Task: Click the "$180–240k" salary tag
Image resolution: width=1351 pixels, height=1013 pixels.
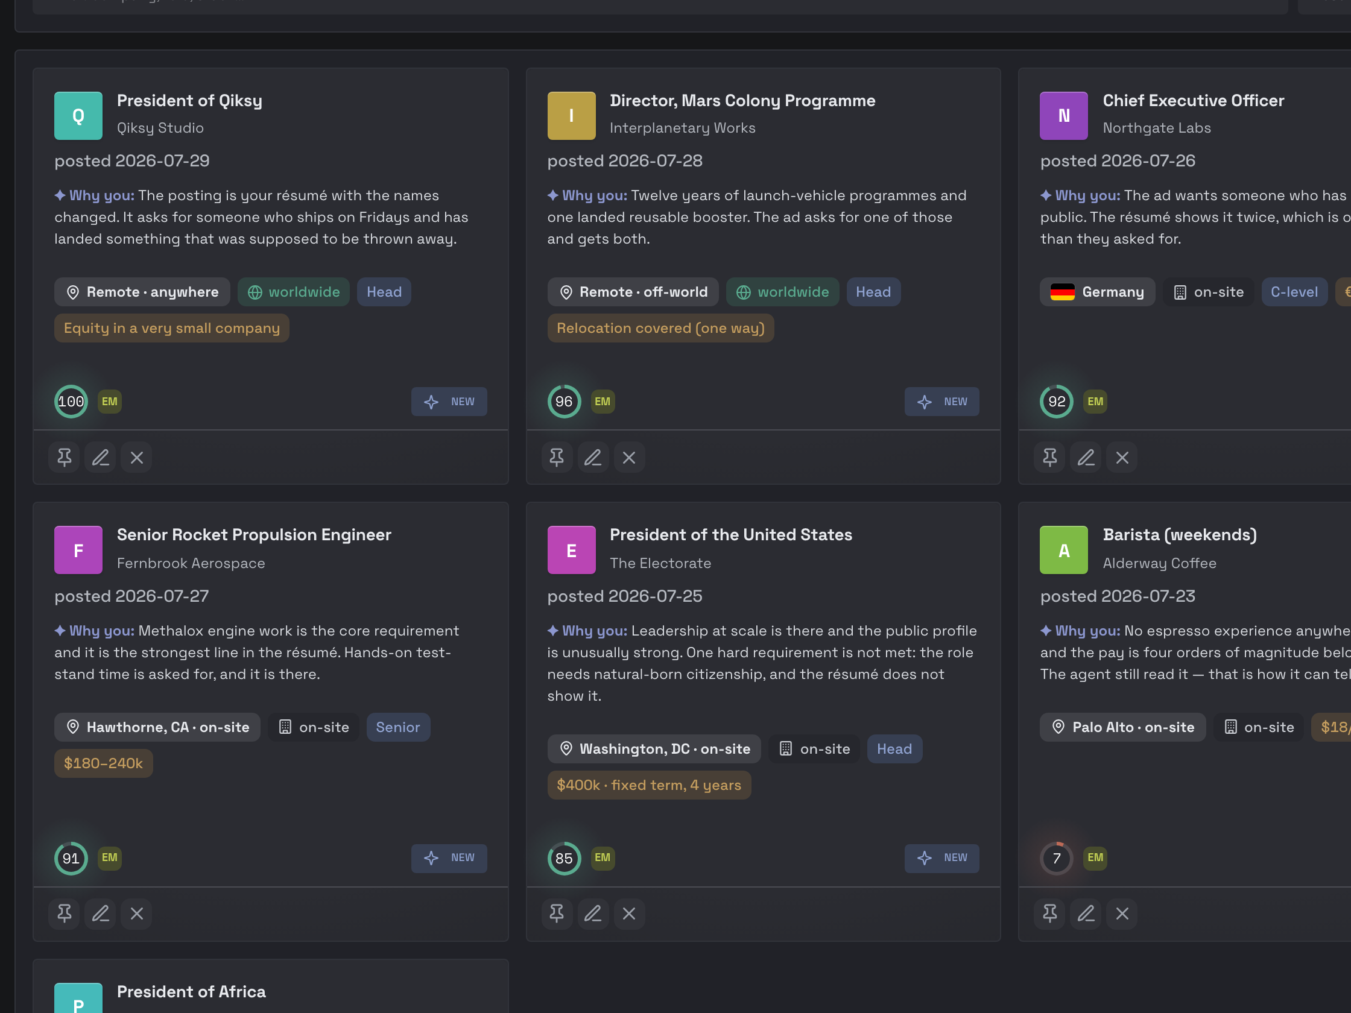Action: coord(103,763)
